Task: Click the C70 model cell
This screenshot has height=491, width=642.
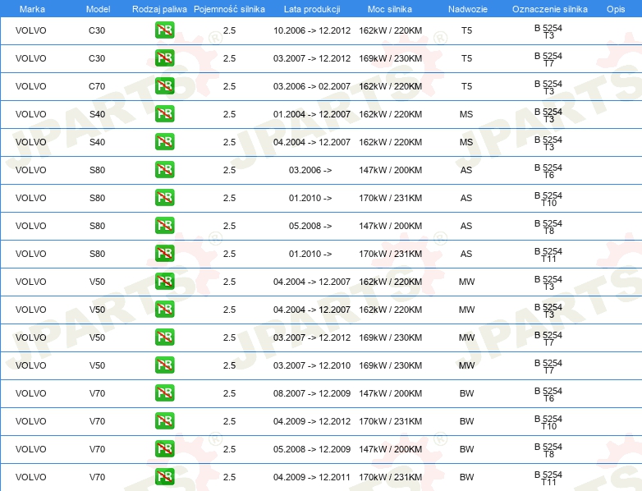Action: [97, 86]
